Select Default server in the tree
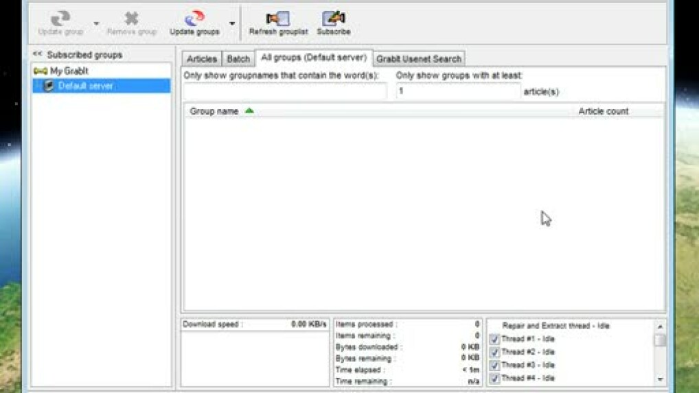Screen dimensions: 699x393 85,86
